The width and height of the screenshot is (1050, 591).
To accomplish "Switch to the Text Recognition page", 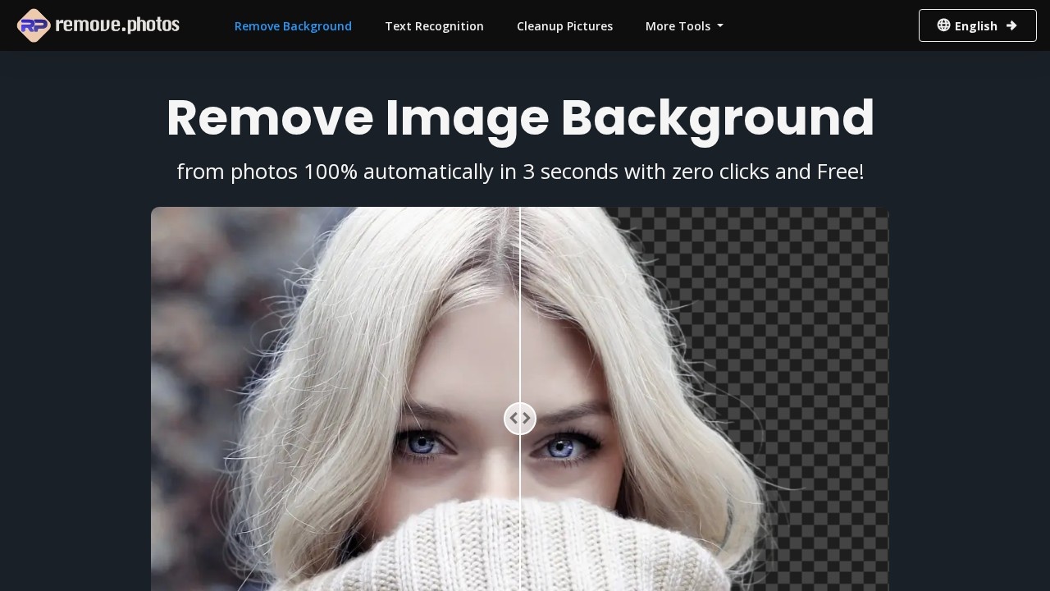I will coord(434,25).
